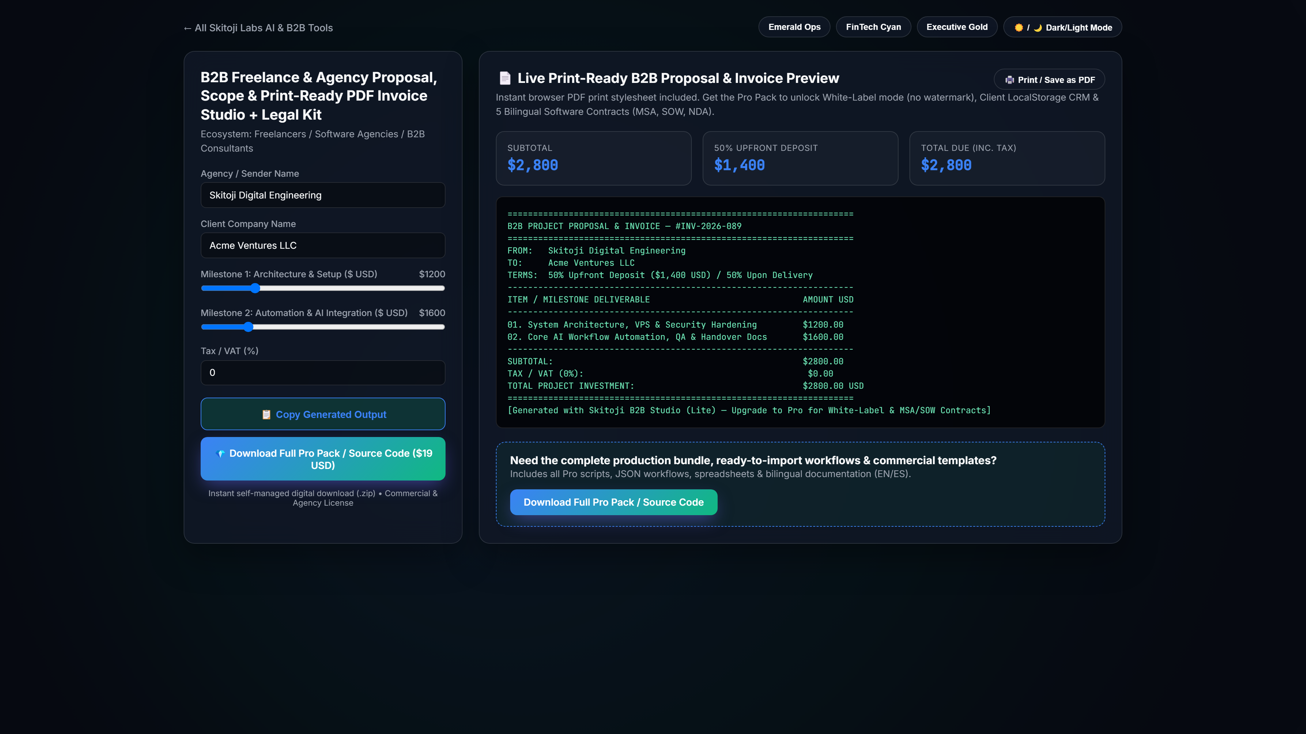Click the SUBTOTAL $2,800 card
The width and height of the screenshot is (1306, 734).
click(593, 159)
